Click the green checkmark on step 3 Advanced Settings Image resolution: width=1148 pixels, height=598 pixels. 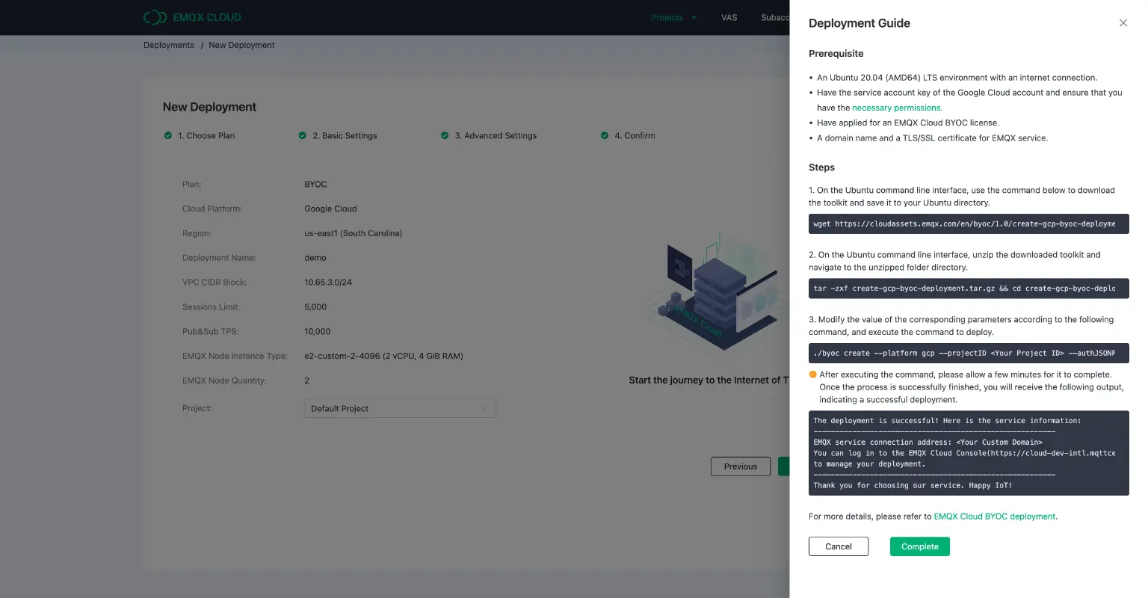click(445, 135)
